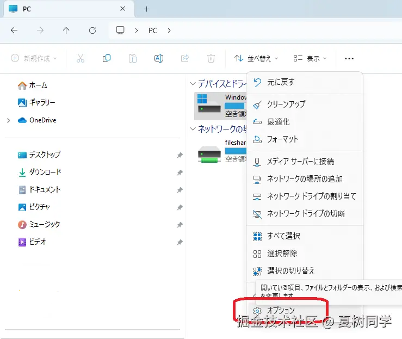Click the monitor icon in address bar

point(120,30)
